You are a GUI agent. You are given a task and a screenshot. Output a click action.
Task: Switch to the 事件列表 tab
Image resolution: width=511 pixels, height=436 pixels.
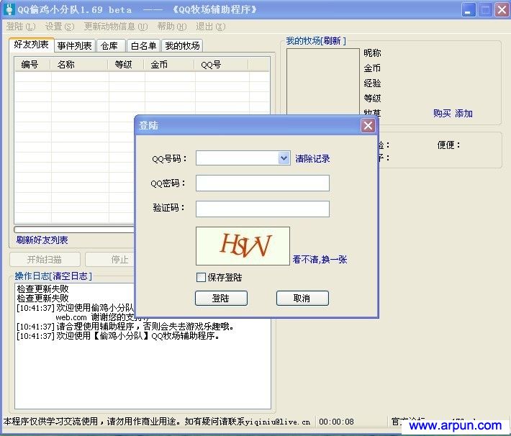click(74, 46)
